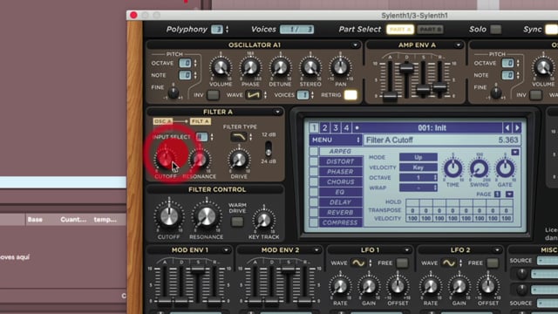
Task: Click the LFO 1 Rate knob
Action: tap(340, 286)
